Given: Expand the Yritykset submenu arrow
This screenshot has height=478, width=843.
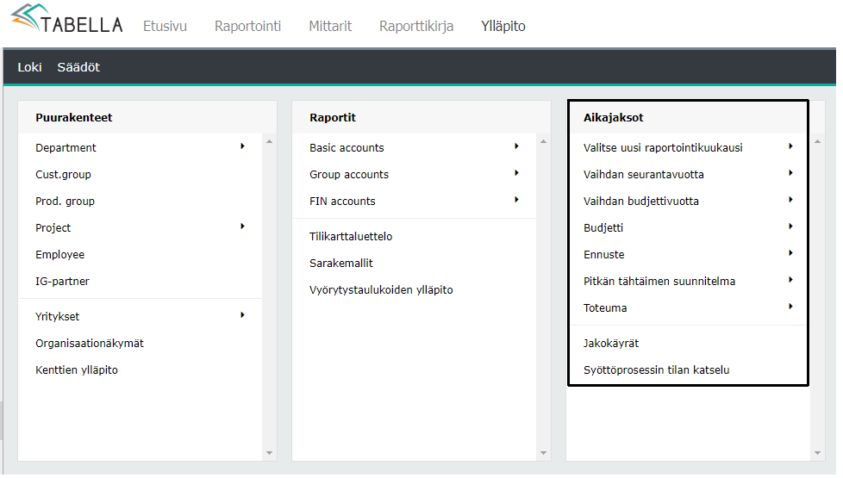Looking at the screenshot, I should coord(243,315).
